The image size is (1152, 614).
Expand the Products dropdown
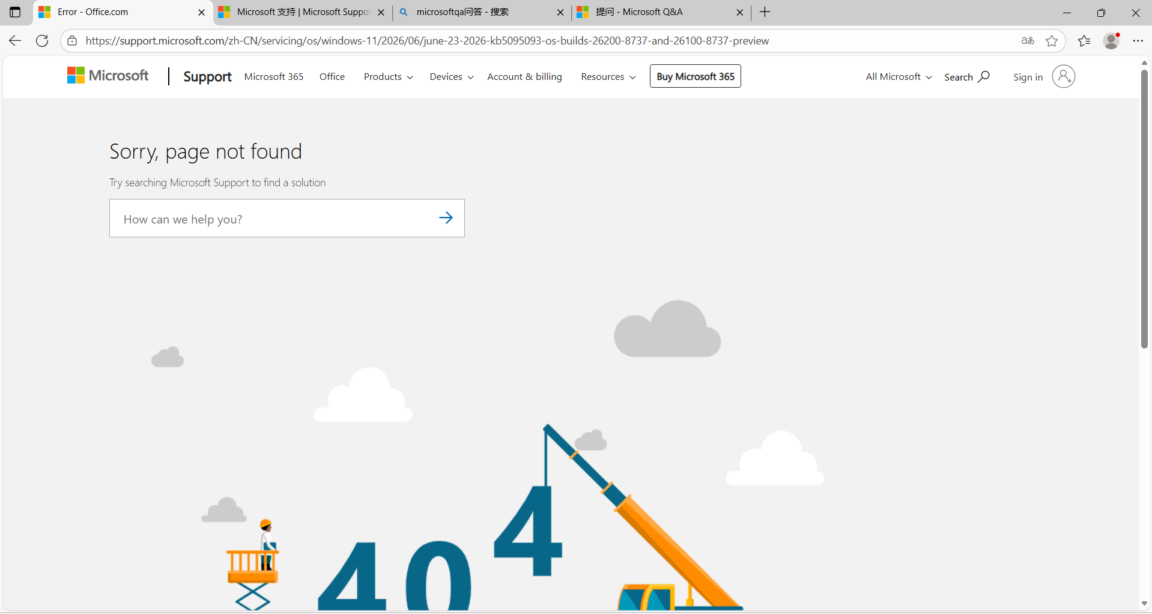(388, 77)
